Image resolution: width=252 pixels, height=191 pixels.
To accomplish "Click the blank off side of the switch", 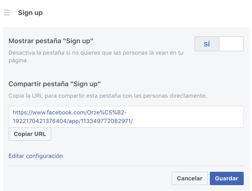I will pos(231,44).
